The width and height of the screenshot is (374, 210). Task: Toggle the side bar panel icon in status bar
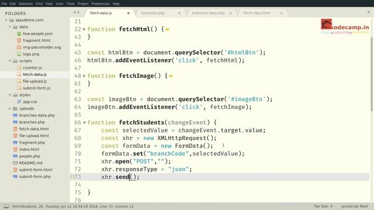pos(6,206)
